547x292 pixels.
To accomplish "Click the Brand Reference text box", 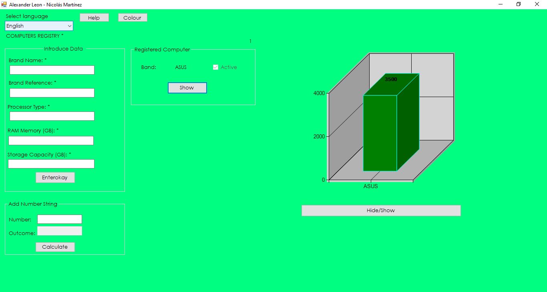I will 52,93.
